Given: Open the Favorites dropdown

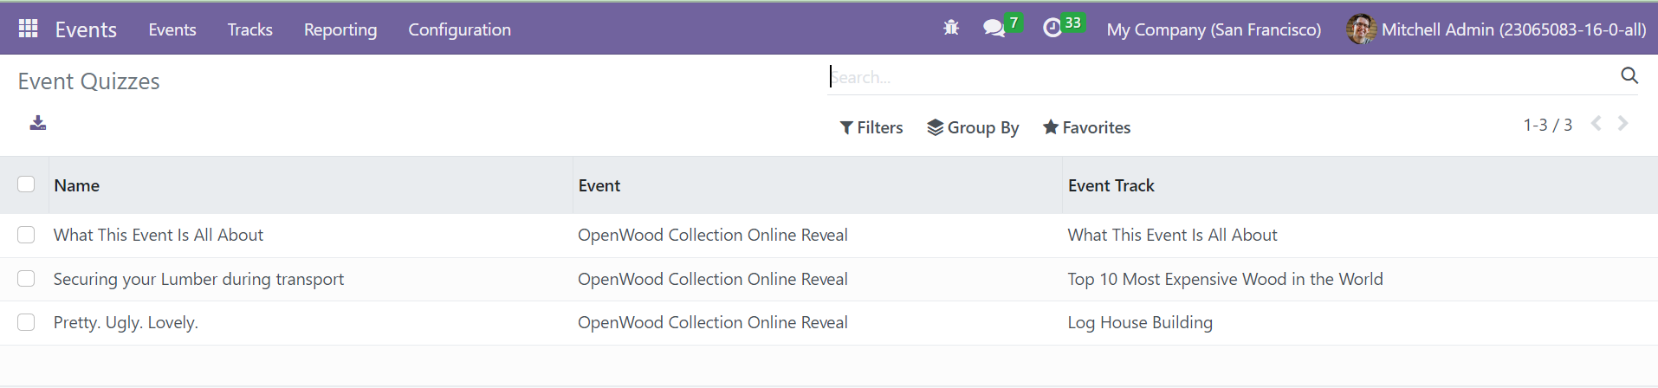Looking at the screenshot, I should pos(1086,127).
